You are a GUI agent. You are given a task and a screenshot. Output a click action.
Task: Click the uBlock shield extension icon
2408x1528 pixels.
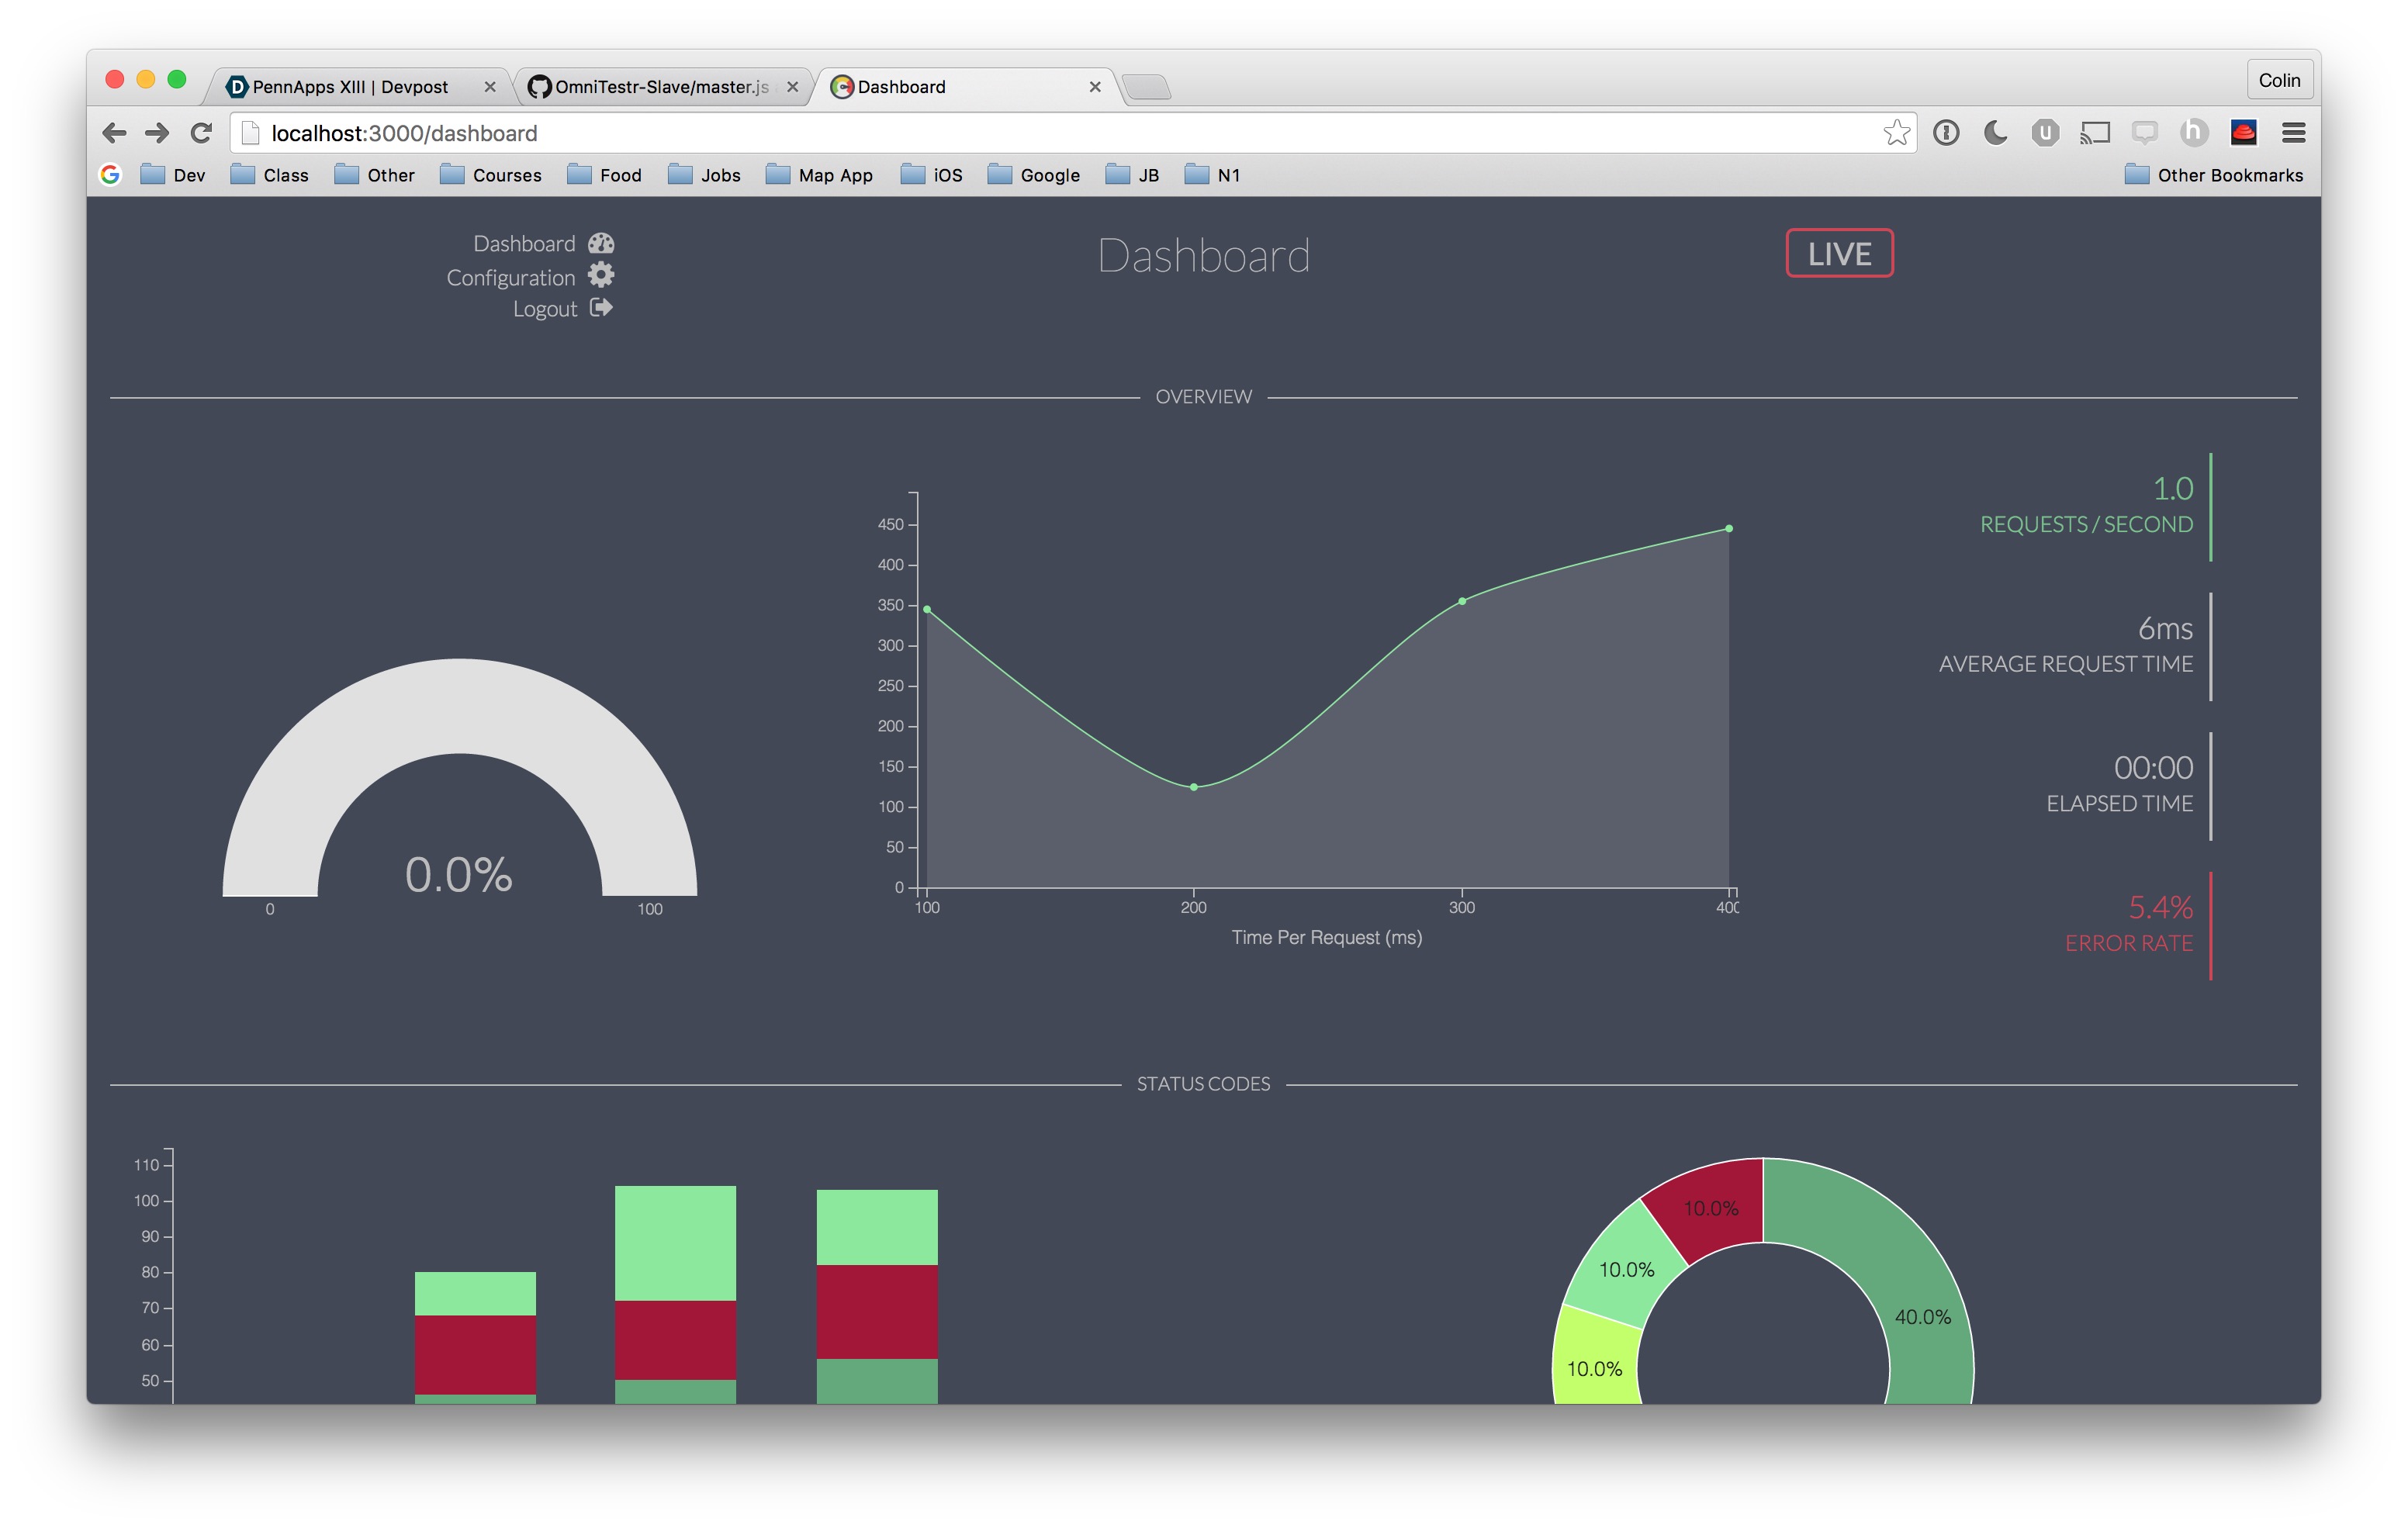tap(2045, 133)
